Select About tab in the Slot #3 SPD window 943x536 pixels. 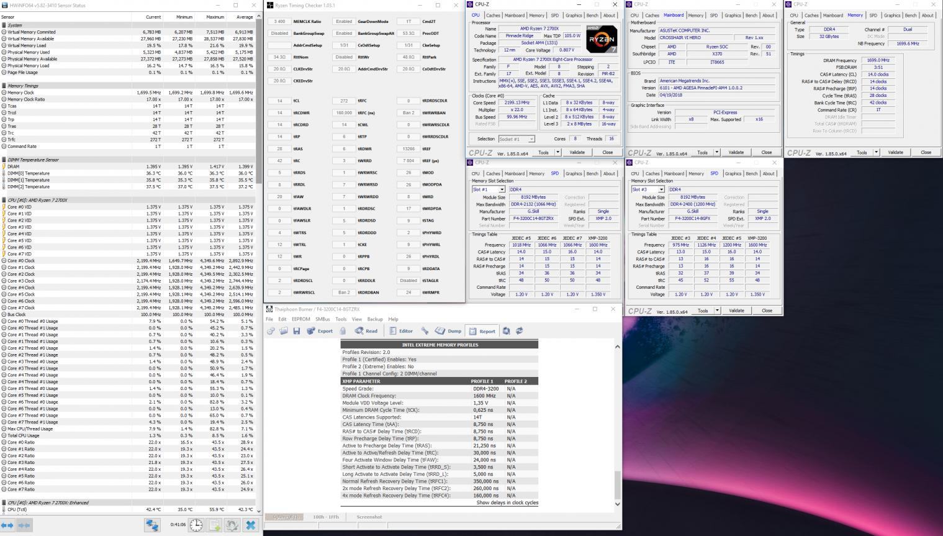click(x=769, y=174)
